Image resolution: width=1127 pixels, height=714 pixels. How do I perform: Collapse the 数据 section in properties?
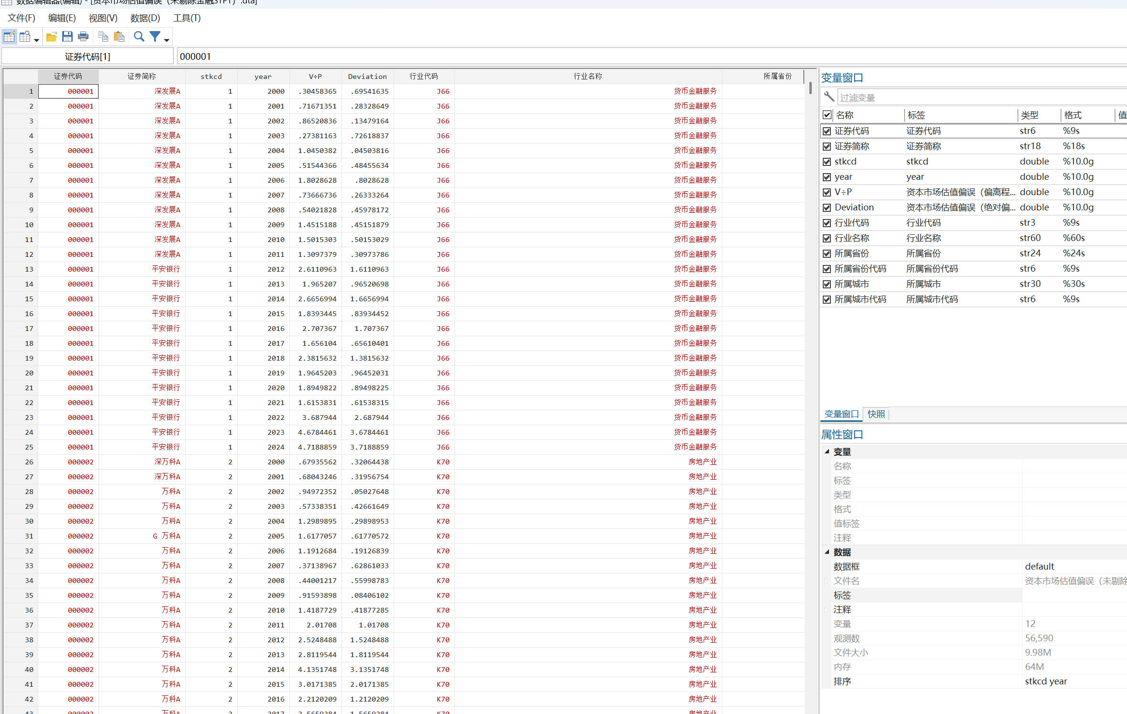[x=827, y=552]
